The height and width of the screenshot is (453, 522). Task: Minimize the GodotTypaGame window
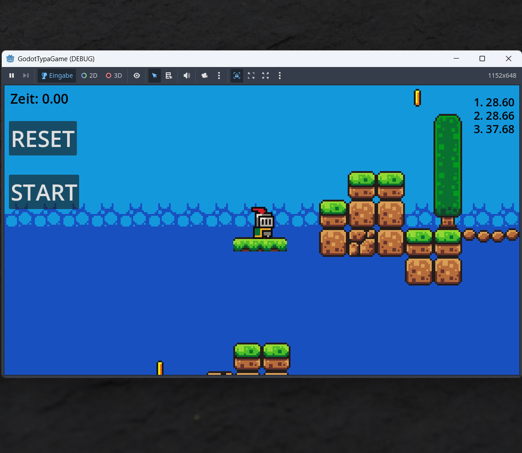pos(456,59)
